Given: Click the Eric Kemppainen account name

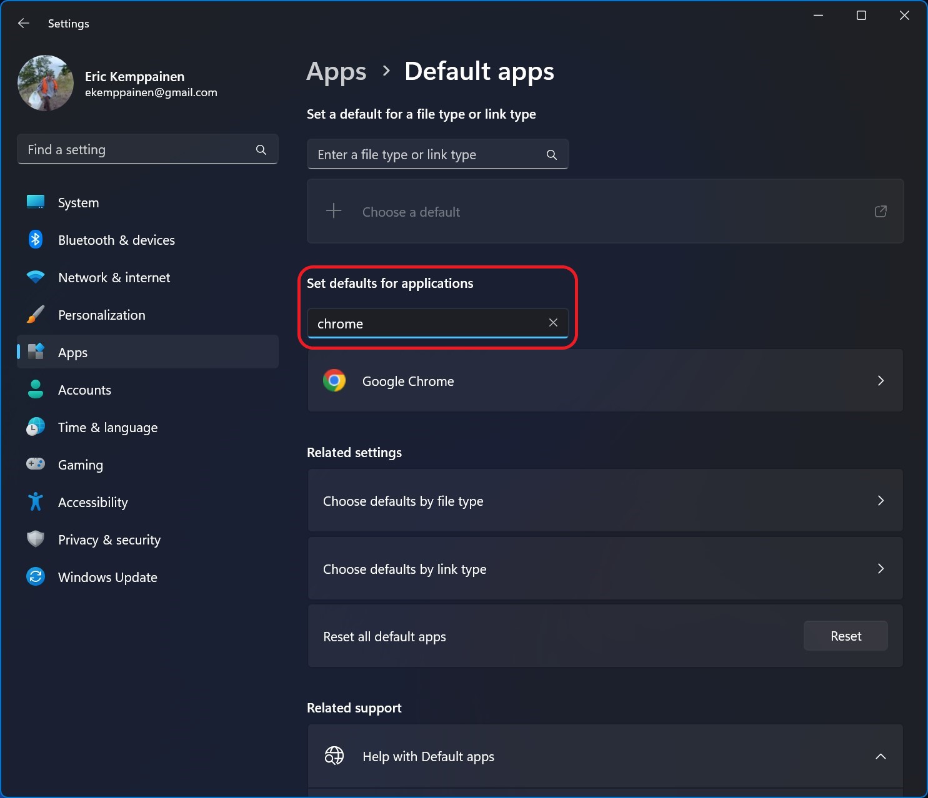Looking at the screenshot, I should pyautogui.click(x=134, y=77).
